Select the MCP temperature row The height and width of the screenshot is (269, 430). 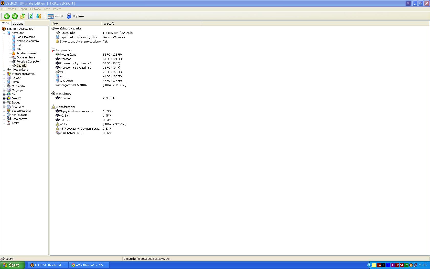pyautogui.click(x=88, y=72)
